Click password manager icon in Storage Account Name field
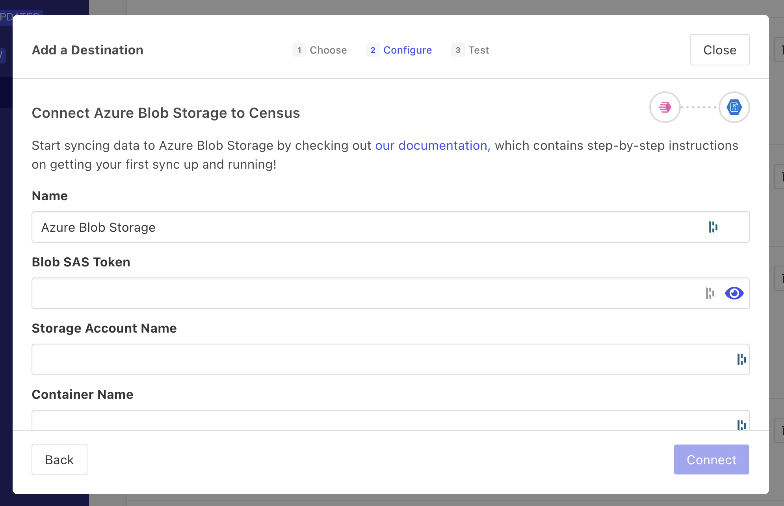The image size is (784, 506). pyautogui.click(x=741, y=359)
